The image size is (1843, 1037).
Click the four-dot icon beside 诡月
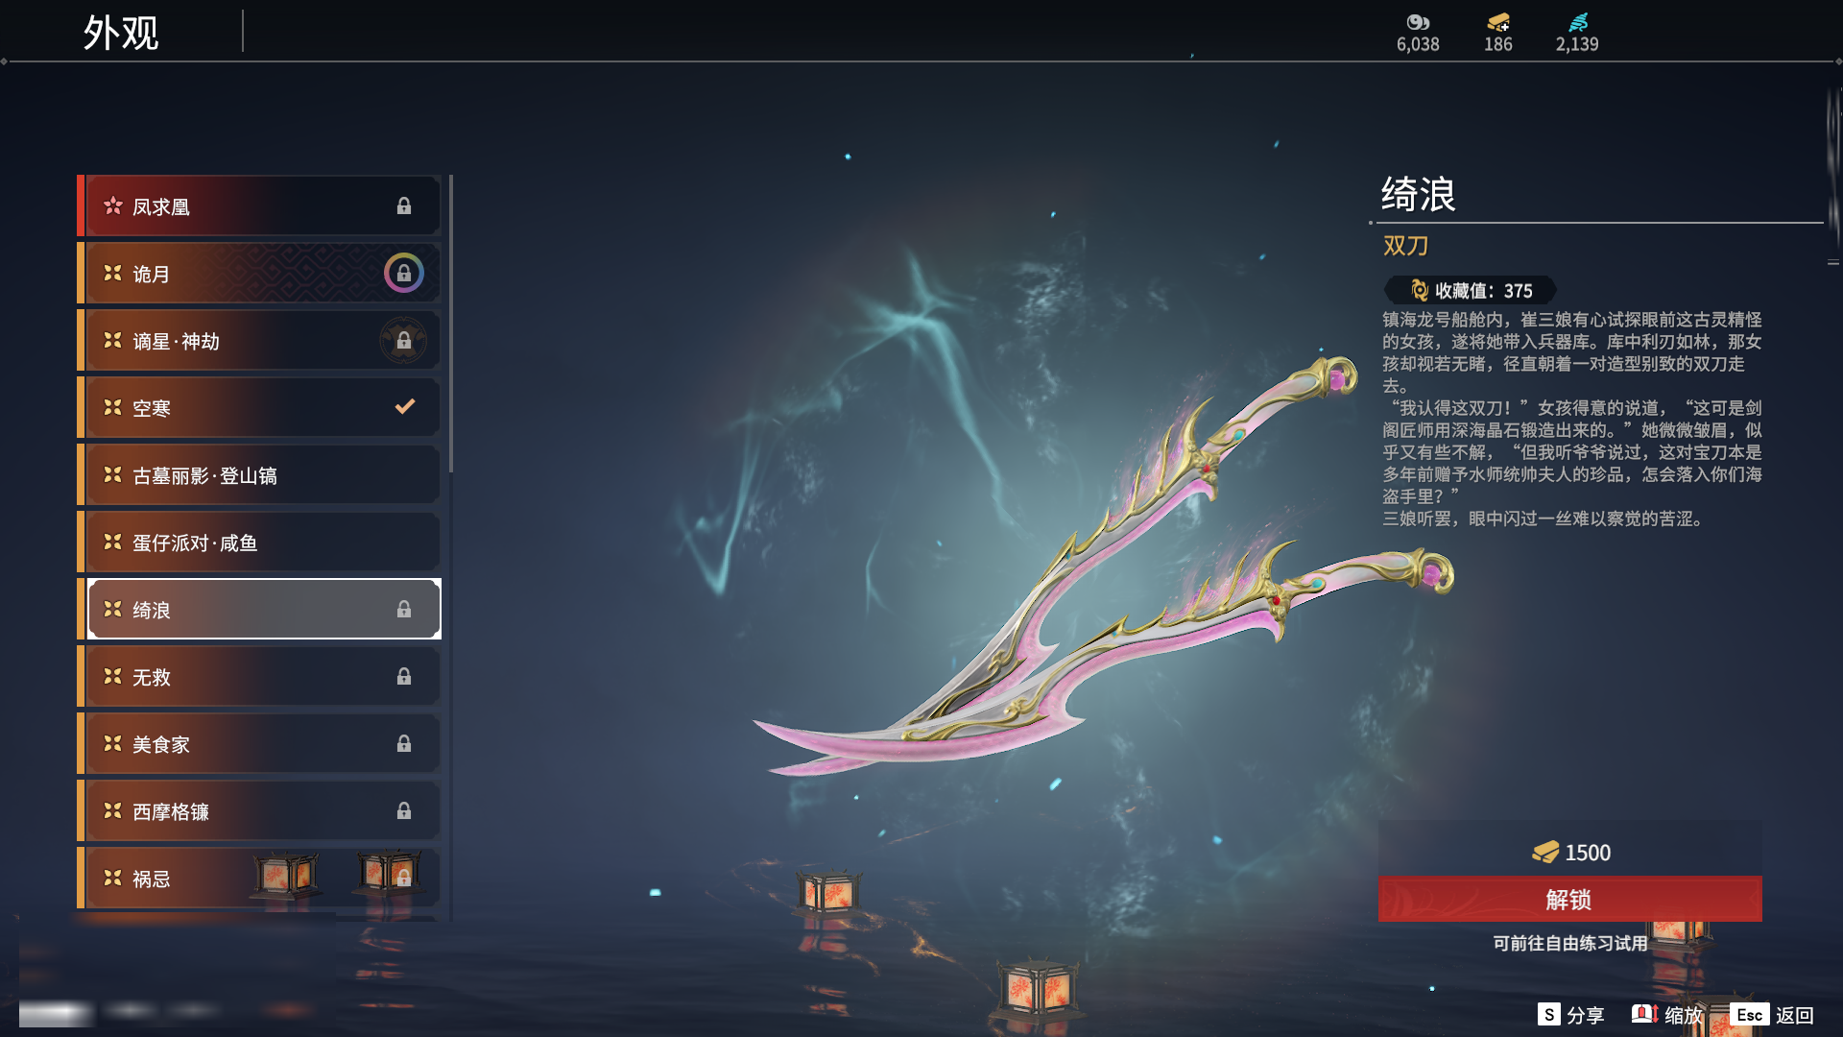pos(113,273)
